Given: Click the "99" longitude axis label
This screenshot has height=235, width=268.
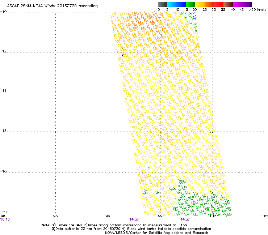Looking at the screenshot, I should 160,216.
